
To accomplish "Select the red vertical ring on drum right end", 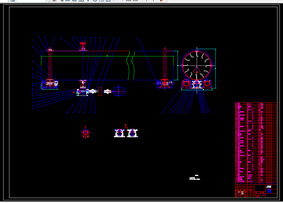I will click(x=165, y=64).
